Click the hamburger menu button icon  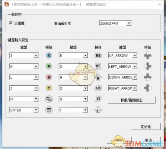click(x=49, y=110)
